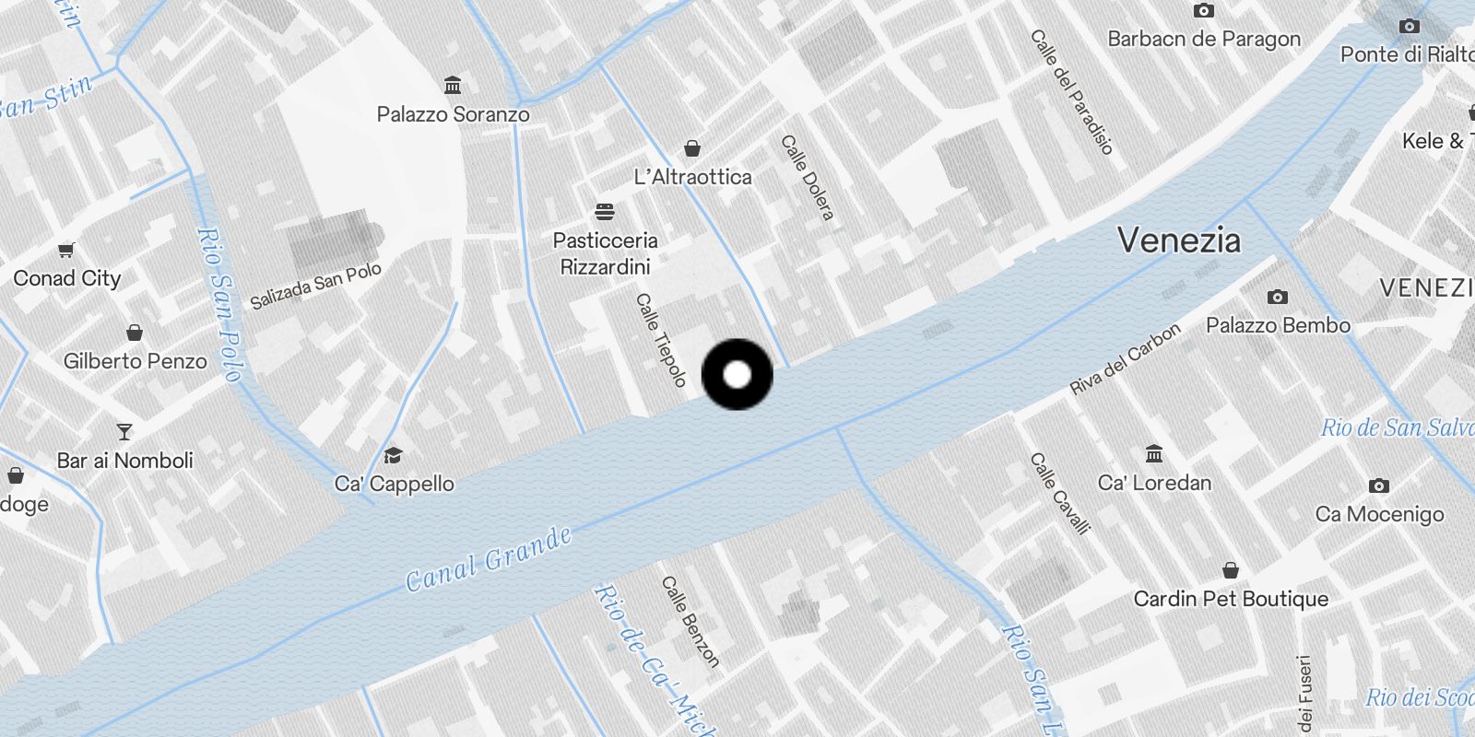Click the shopping bag icon above Gilberto Penzo
This screenshot has height=737, width=1475.
coord(135,333)
